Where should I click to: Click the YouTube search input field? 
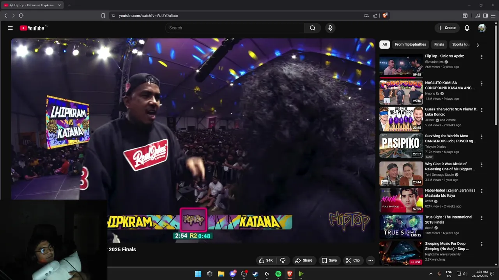235,28
